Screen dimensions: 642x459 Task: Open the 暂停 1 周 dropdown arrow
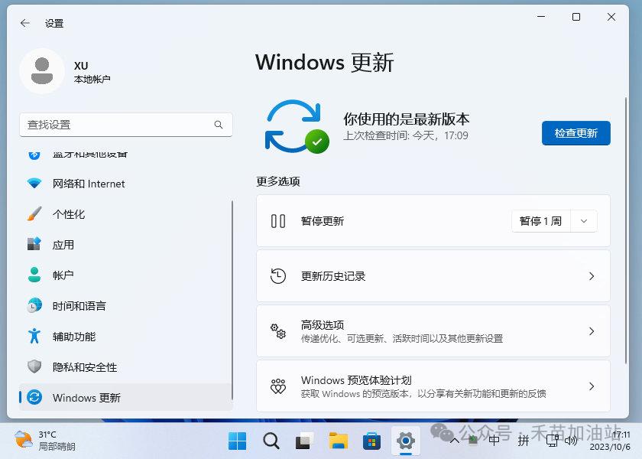pos(583,220)
